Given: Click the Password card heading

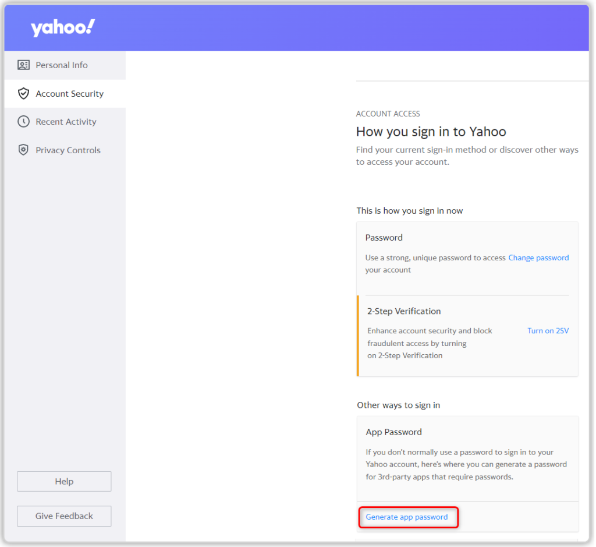Looking at the screenshot, I should click(384, 238).
